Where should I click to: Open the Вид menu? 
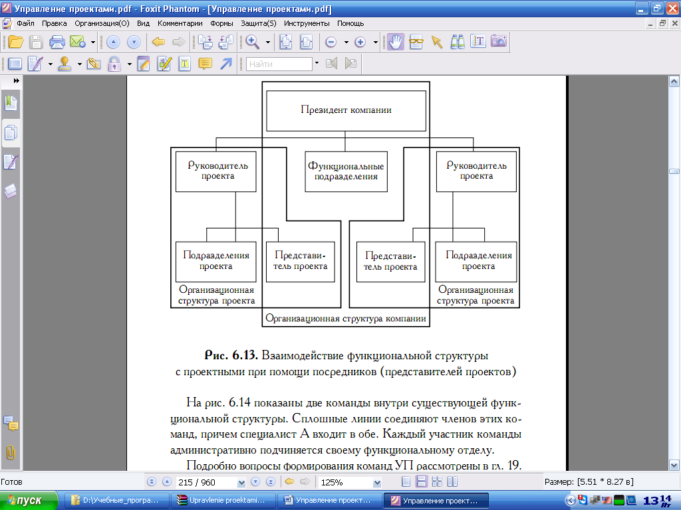pos(144,23)
